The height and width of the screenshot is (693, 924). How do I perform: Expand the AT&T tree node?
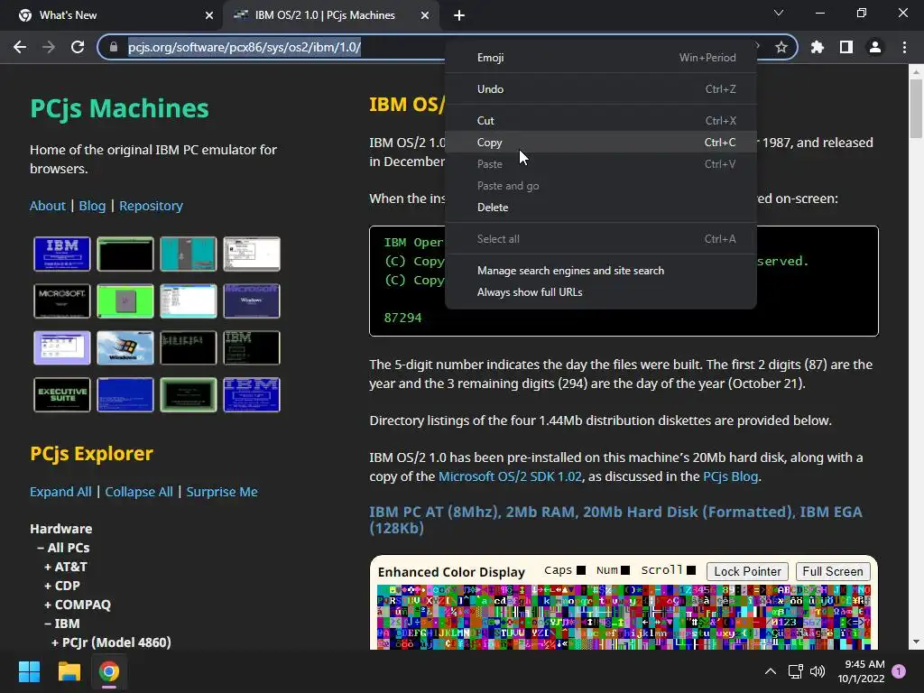[x=65, y=567]
